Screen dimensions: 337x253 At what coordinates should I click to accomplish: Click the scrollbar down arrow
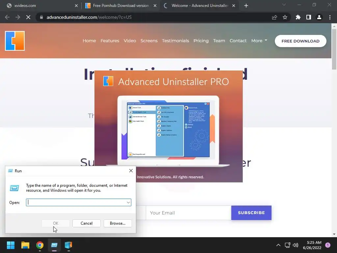coord(334,234)
